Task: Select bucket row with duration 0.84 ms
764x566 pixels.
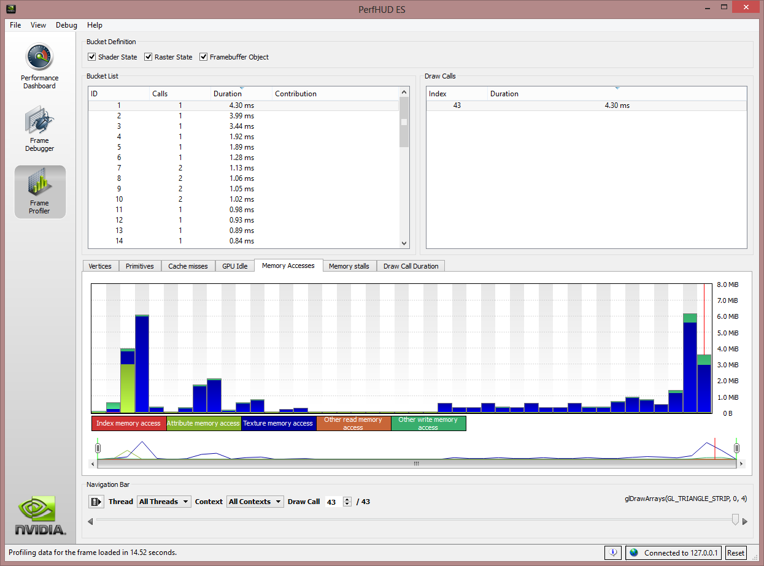Action: coord(244,241)
